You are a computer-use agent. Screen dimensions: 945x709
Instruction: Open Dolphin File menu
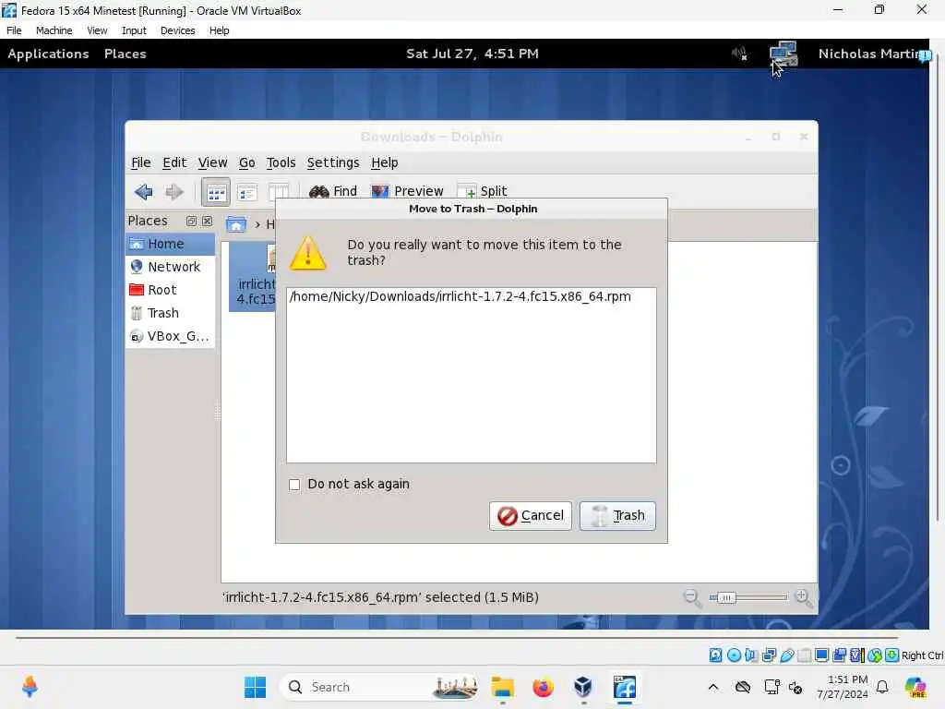pos(141,162)
